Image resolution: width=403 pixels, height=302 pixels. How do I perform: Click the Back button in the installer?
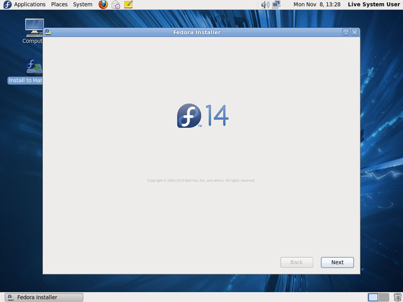tap(297, 262)
